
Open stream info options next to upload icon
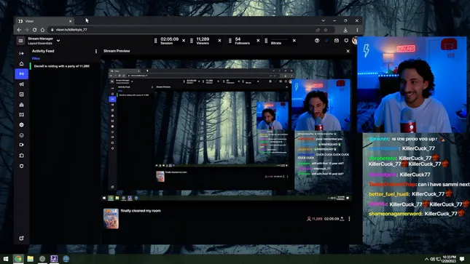pos(349,219)
